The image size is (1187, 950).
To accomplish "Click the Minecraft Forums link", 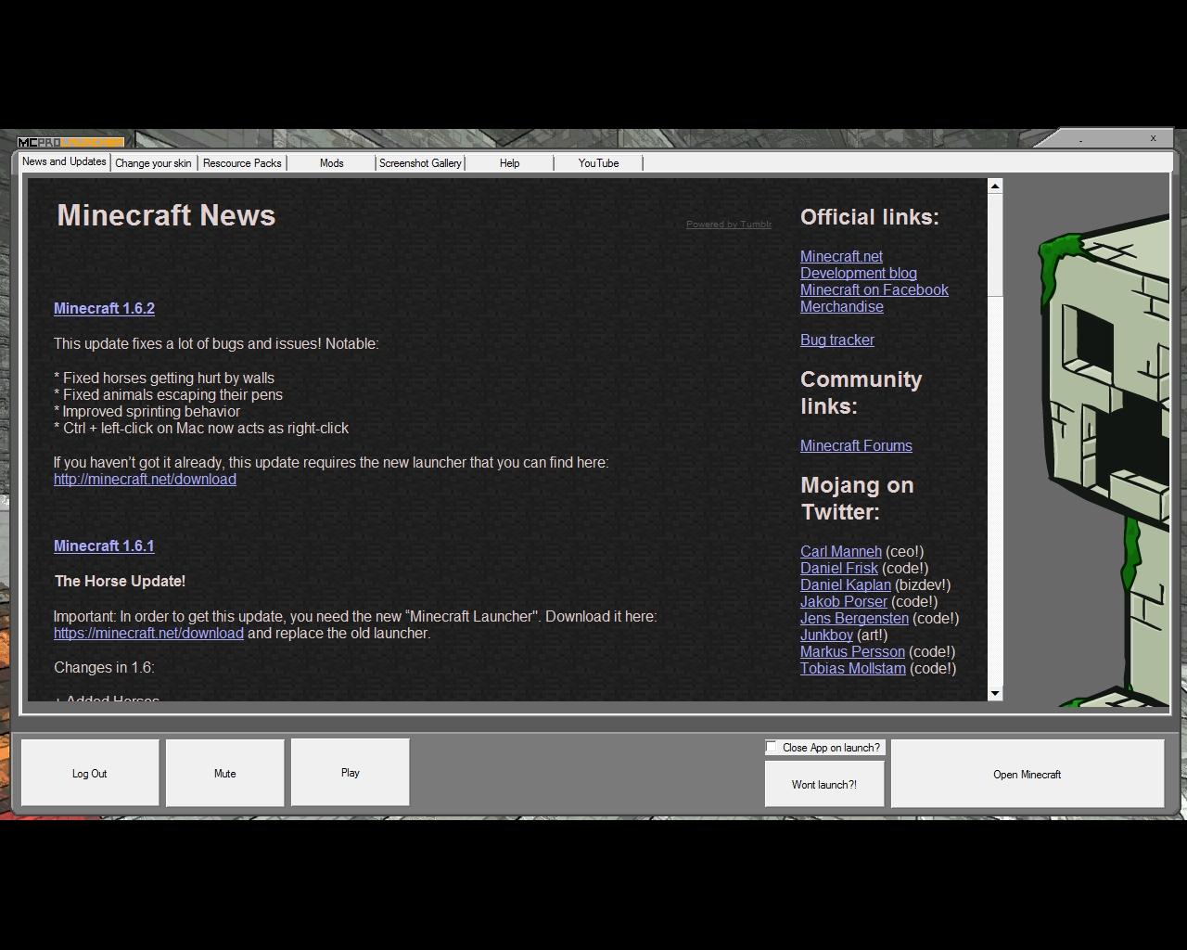I will point(856,445).
